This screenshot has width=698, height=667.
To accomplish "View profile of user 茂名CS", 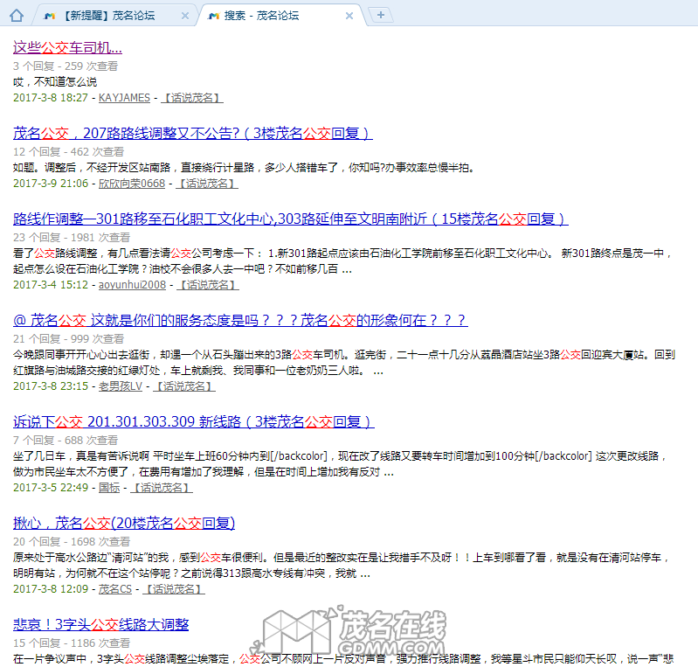I will tap(114, 589).
